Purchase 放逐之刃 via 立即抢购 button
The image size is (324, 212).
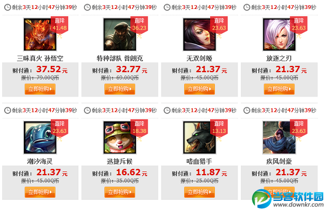coord(279,89)
